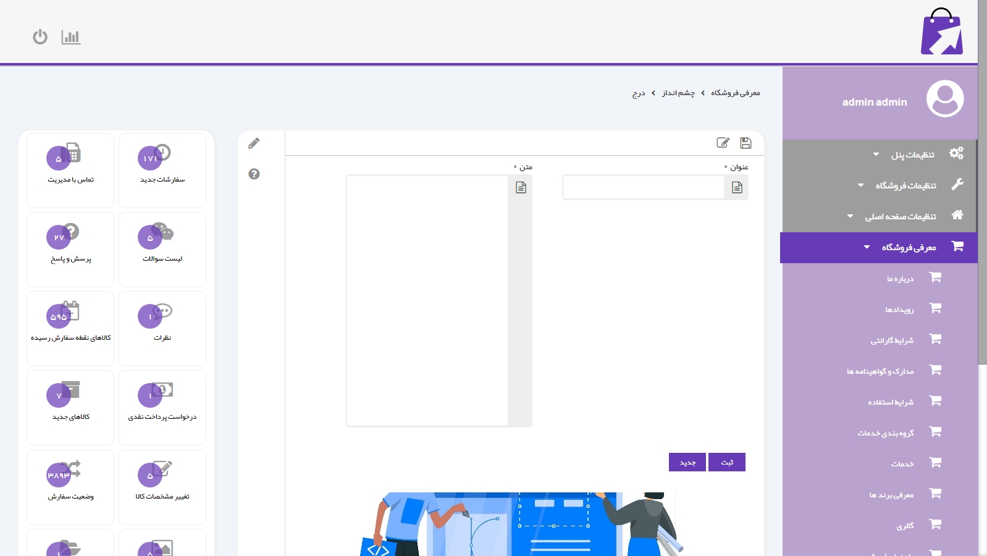
Task: Open the درخواست پرداخت نقدی tile
Action: tap(162, 407)
